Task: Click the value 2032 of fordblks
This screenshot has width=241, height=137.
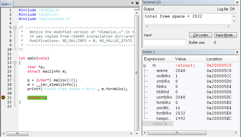Action: (180, 113)
